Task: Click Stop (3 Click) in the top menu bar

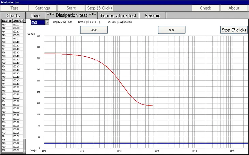Action: 99,8
